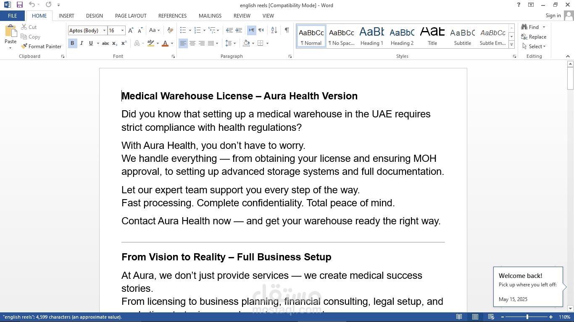
Task: Open the font size dropdown
Action: tap(123, 31)
